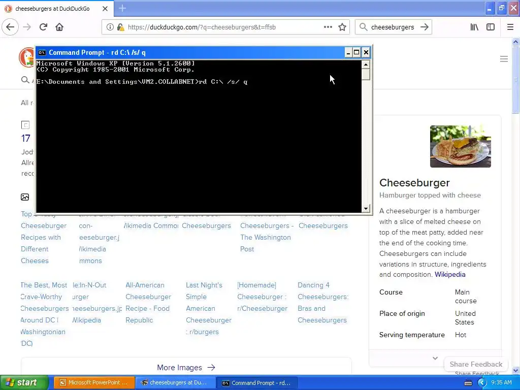Open Cheeseburger Recipes with Different Cheeses result
Viewport: 520px width, 390px height.
pyautogui.click(x=44, y=243)
